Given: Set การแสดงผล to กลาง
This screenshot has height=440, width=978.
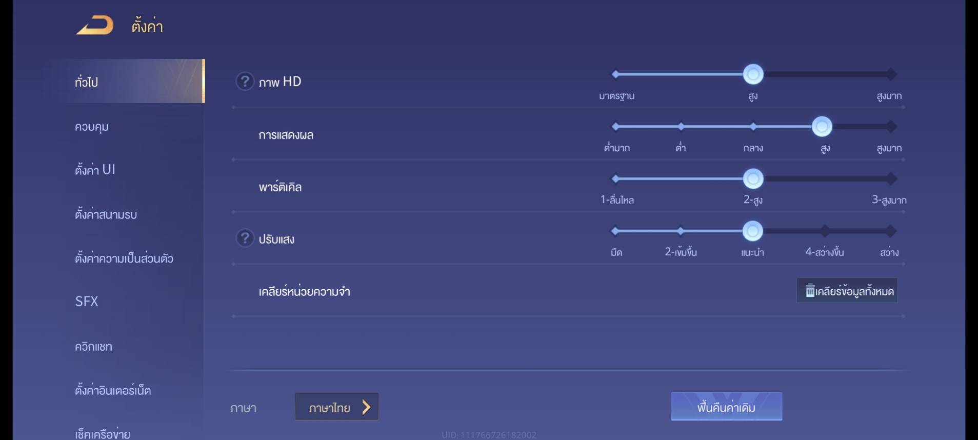Looking at the screenshot, I should coord(753,127).
